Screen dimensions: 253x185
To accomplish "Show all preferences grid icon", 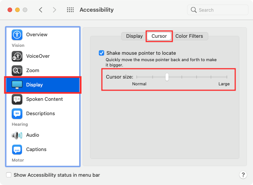I will [70, 10].
